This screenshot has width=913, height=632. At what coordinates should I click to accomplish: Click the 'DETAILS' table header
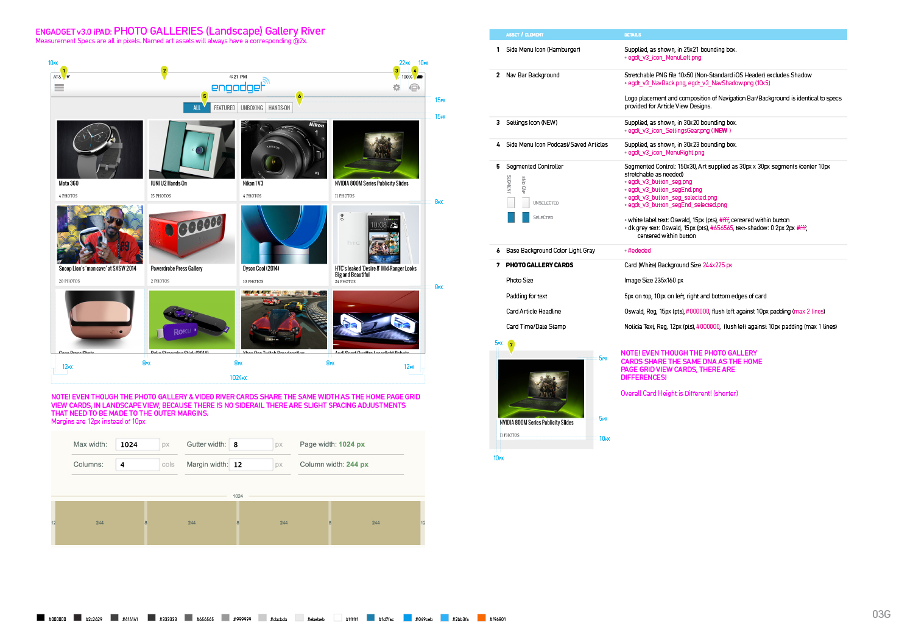coord(633,35)
